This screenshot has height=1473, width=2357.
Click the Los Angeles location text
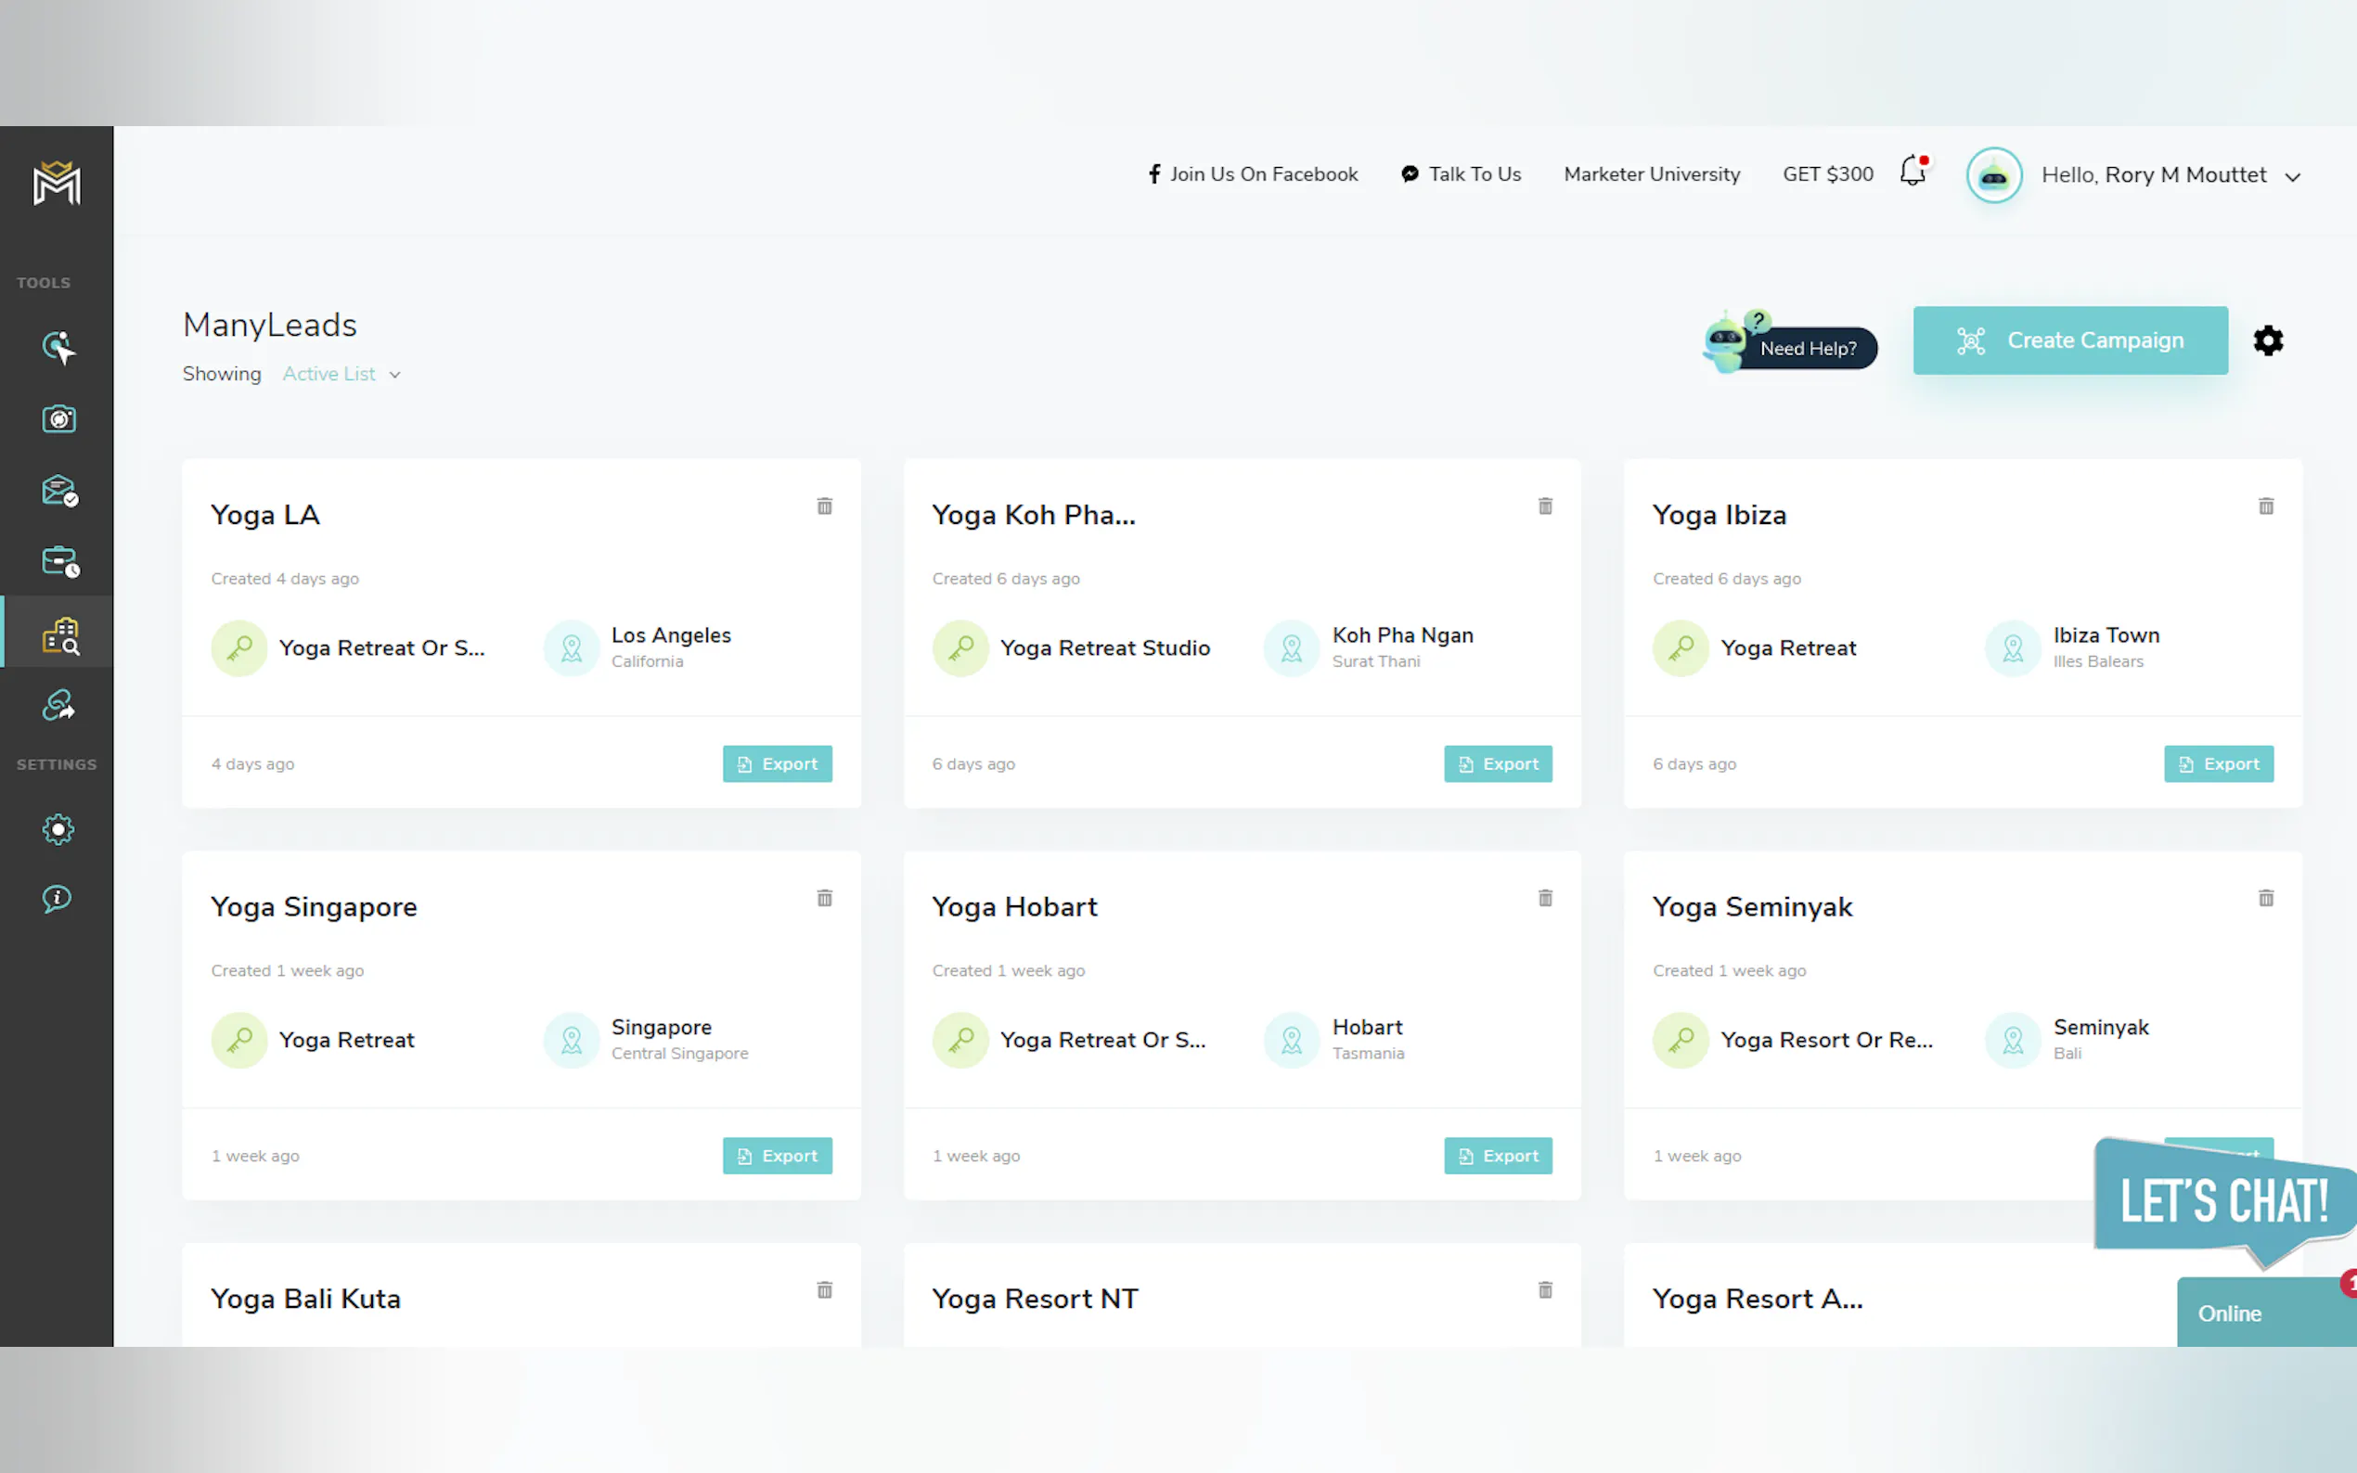670,635
